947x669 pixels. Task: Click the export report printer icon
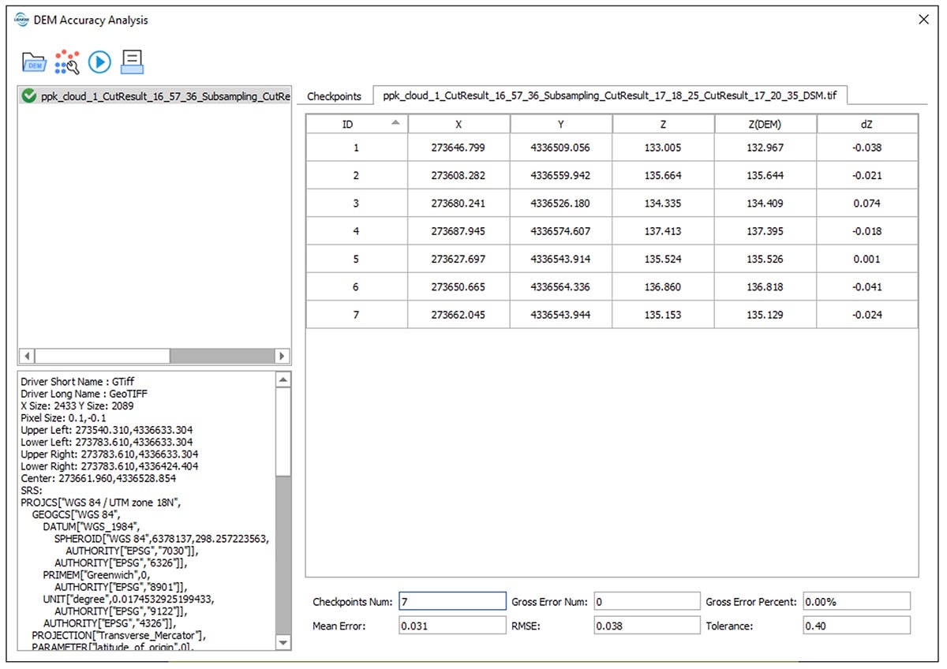pyautogui.click(x=132, y=62)
